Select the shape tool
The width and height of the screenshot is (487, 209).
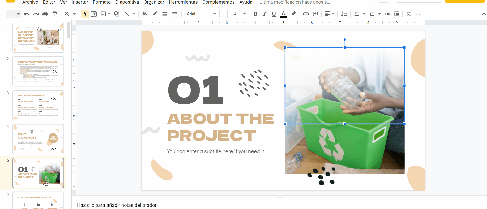117,14
